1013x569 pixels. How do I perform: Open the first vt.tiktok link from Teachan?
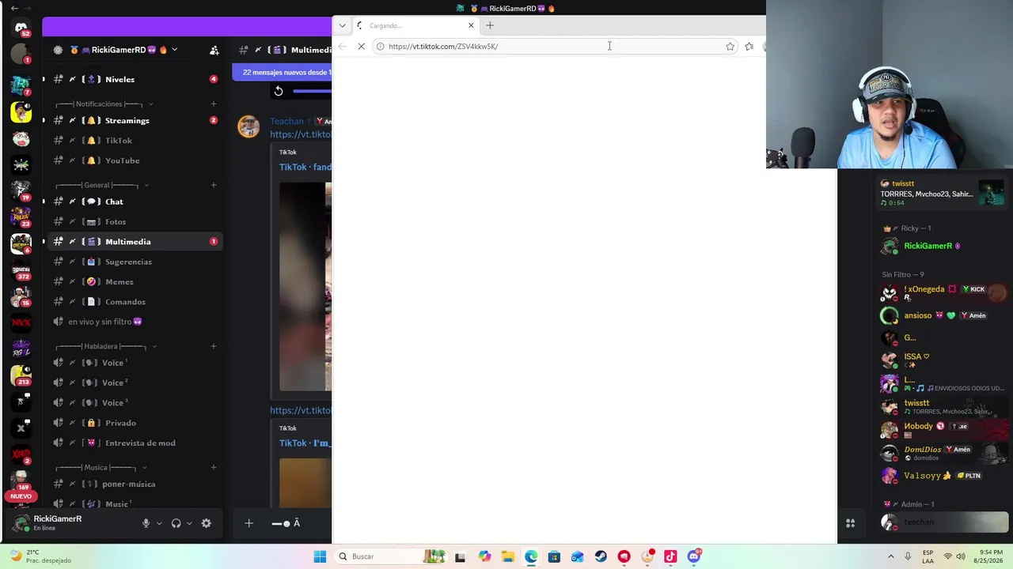(301, 134)
